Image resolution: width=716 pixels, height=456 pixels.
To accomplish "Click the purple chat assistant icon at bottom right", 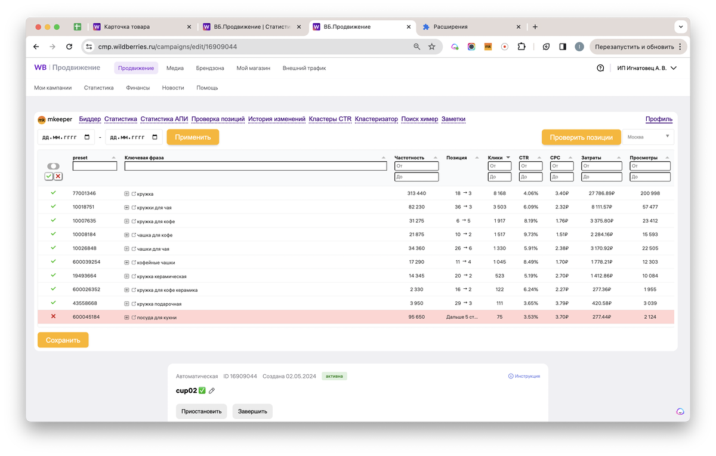I will point(680,411).
